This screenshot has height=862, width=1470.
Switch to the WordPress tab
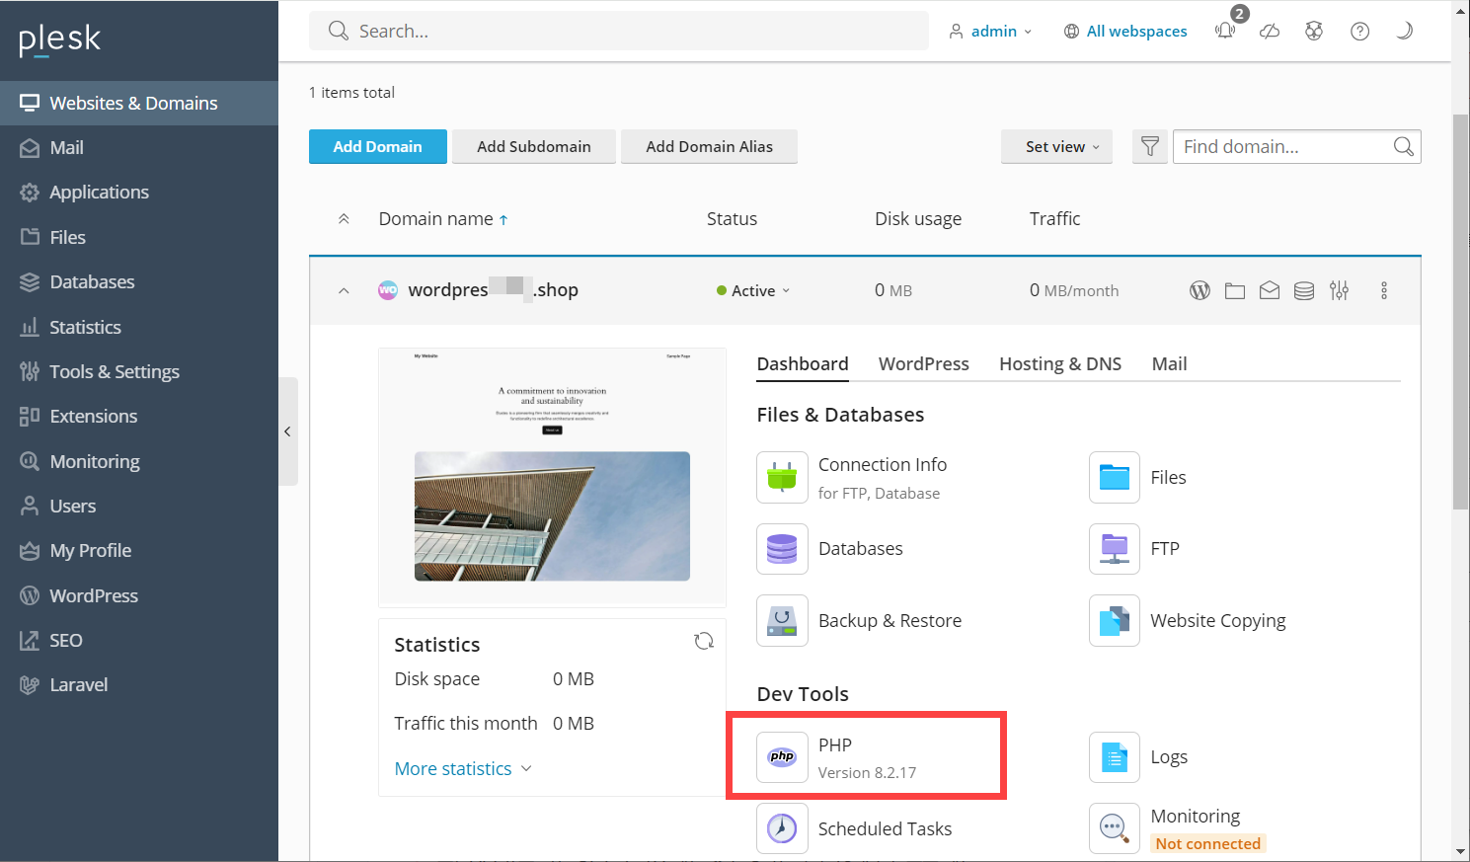(x=924, y=363)
